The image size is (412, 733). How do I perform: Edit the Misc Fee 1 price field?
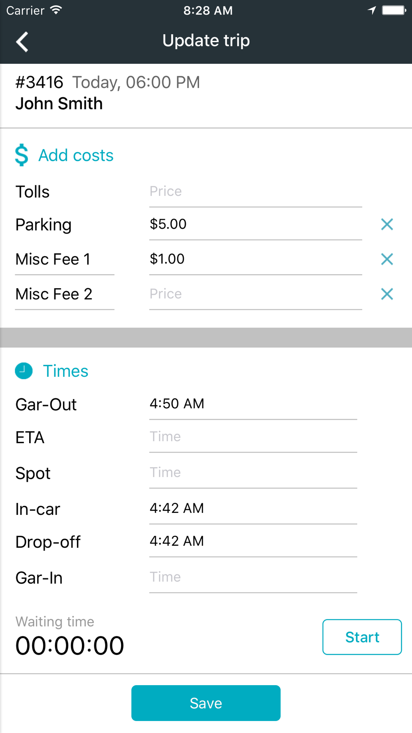coord(255,259)
